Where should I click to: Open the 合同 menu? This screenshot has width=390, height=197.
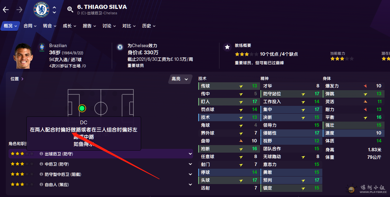point(30,26)
